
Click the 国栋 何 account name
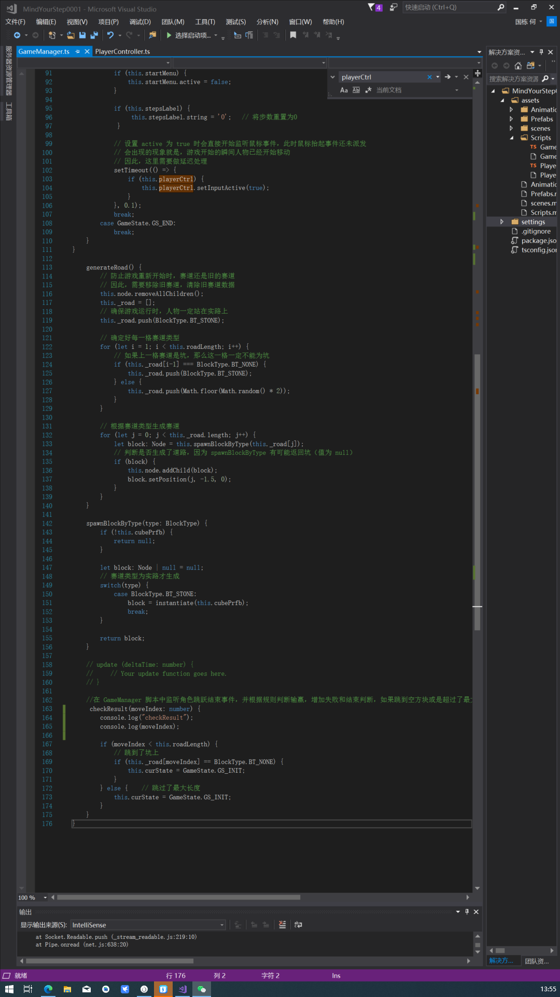pyautogui.click(x=525, y=22)
